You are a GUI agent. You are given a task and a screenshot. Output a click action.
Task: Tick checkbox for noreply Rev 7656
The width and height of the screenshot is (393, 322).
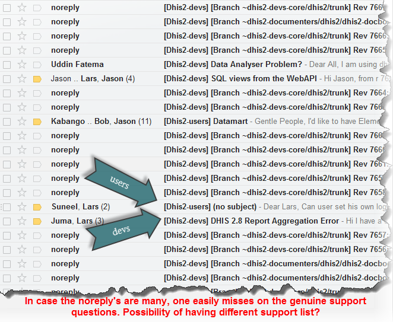(7, 250)
